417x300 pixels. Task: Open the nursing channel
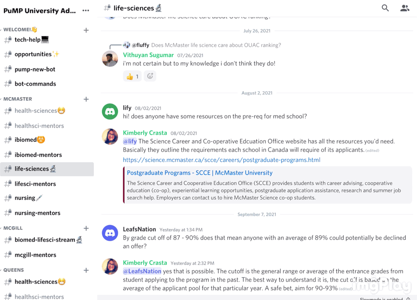(25, 198)
